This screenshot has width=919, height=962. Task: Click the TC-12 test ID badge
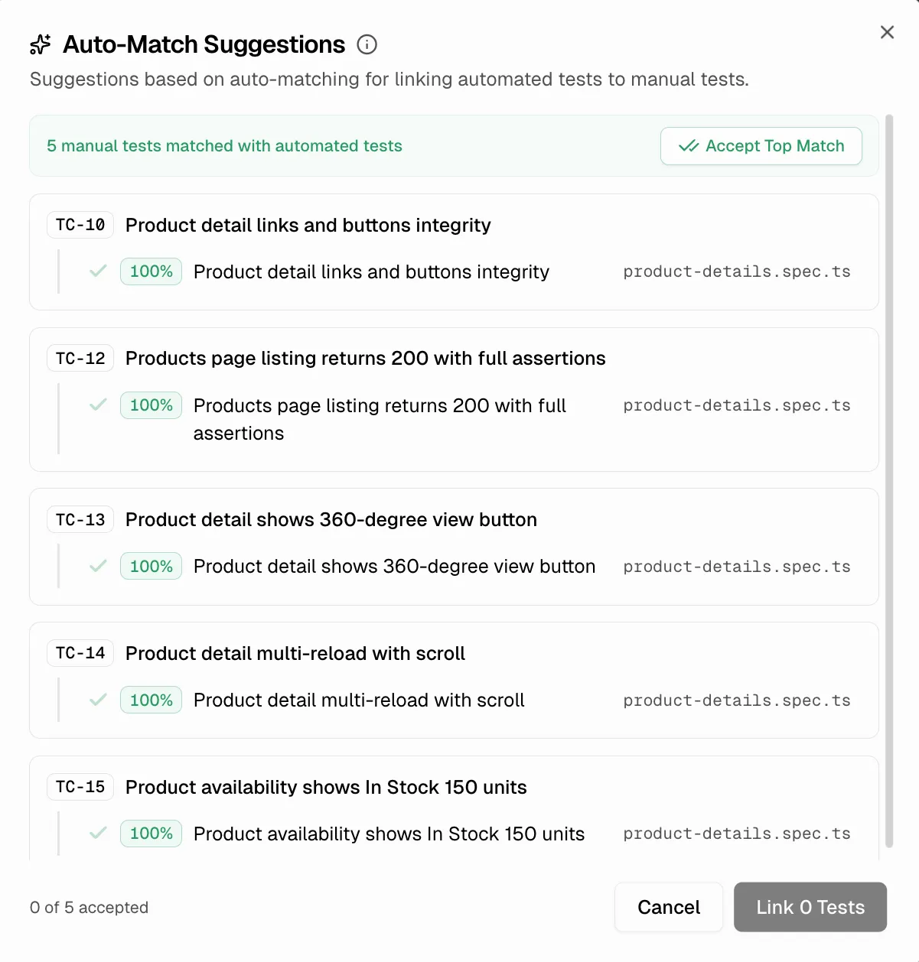tap(80, 359)
